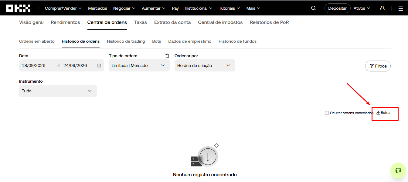Open the support headset chat icon
The image size is (408, 182).
pyautogui.click(x=398, y=170)
